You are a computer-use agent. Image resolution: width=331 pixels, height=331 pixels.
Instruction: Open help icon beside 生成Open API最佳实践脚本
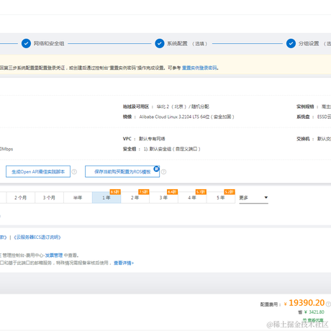pyautogui.click(x=74, y=172)
